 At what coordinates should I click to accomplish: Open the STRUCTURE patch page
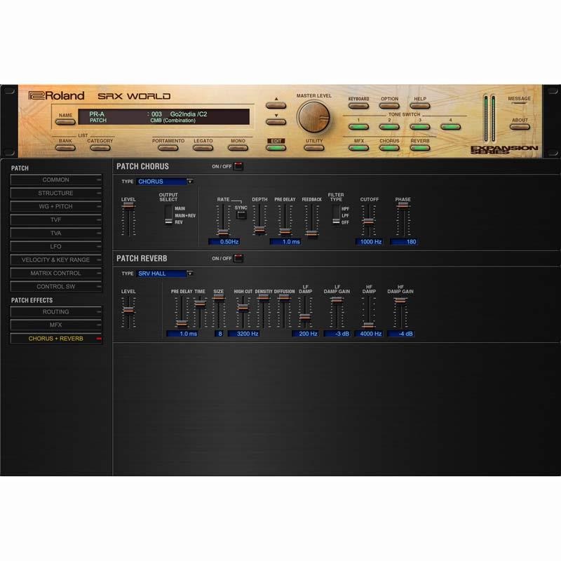56,194
